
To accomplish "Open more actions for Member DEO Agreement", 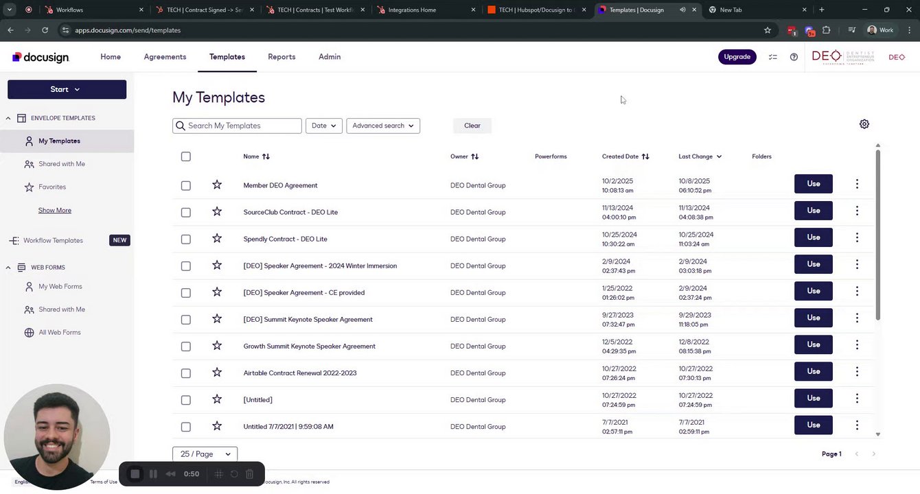I will pyautogui.click(x=857, y=184).
